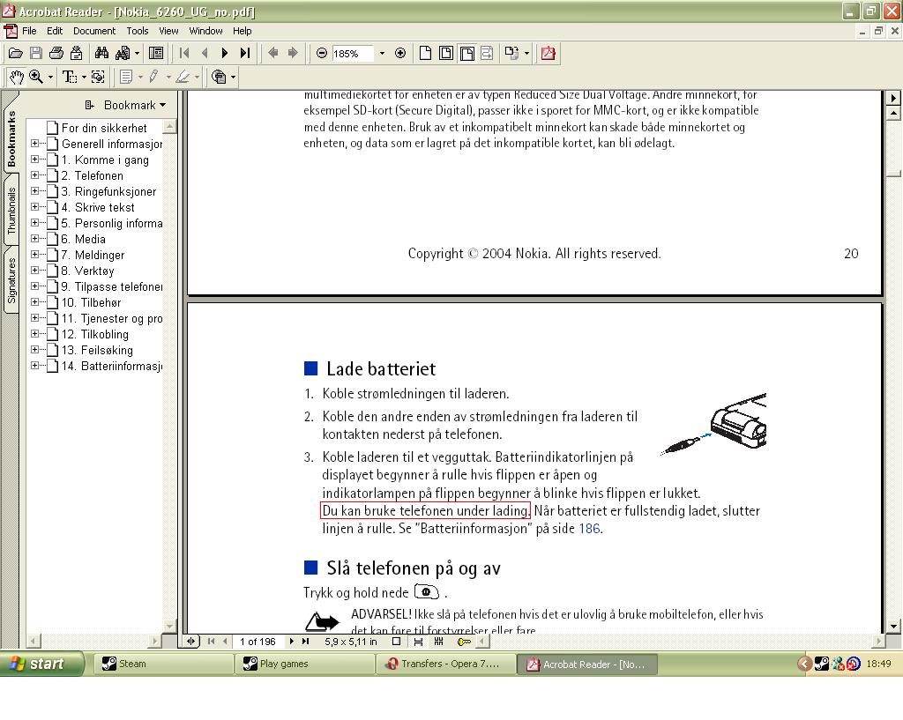Click the 185% zoom input field
Image resolution: width=903 pixels, height=720 pixels.
(x=353, y=54)
